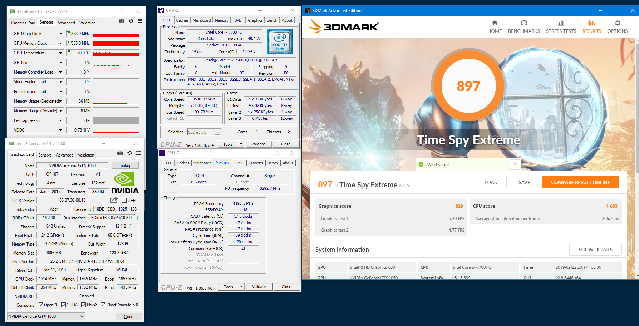Open GPU Load sensor dropdown
This screenshot has height=326, width=639.
tap(60, 63)
